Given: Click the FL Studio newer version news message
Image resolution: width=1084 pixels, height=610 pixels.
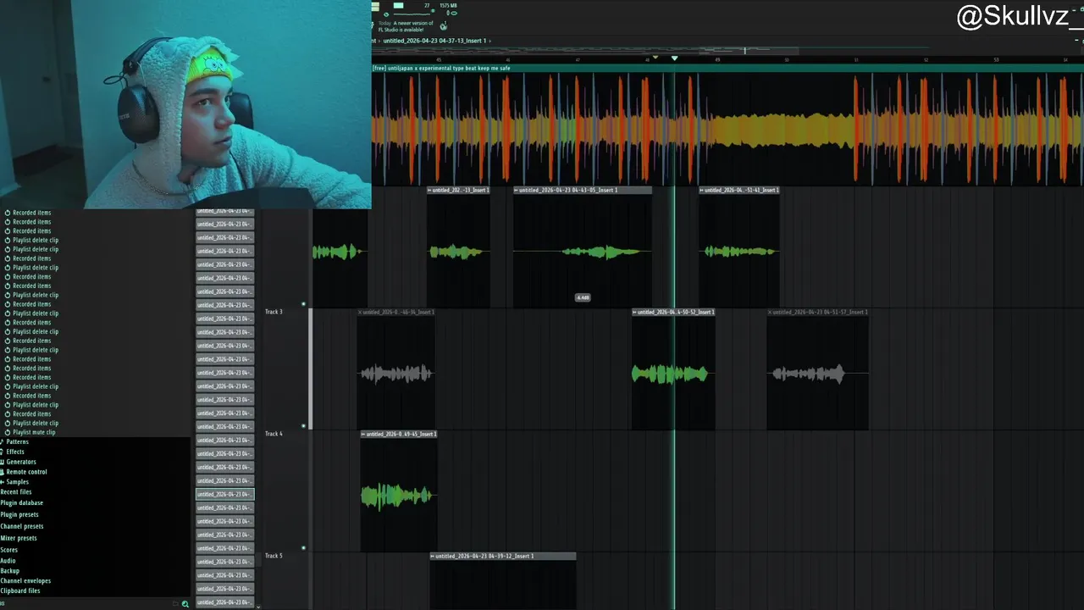Looking at the screenshot, I should [x=407, y=26].
